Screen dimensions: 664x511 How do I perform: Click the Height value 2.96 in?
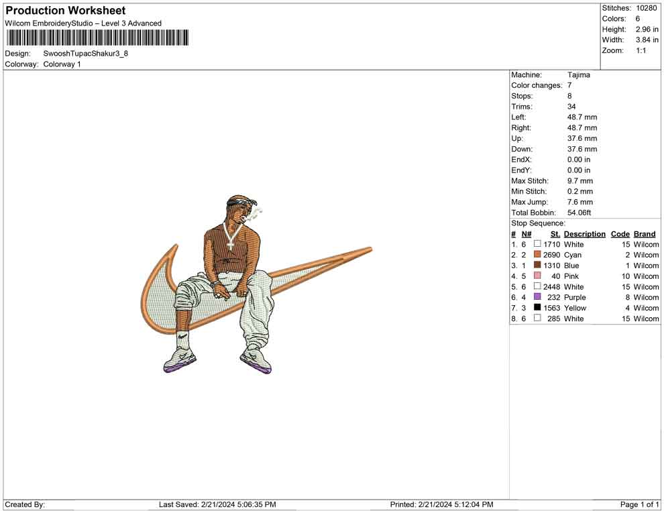pyautogui.click(x=647, y=30)
